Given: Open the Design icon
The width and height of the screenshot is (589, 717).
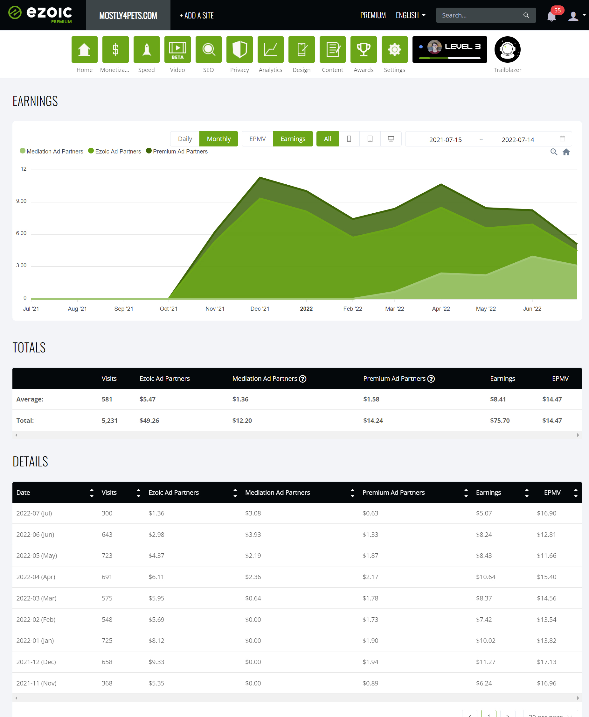Looking at the screenshot, I should click(301, 50).
